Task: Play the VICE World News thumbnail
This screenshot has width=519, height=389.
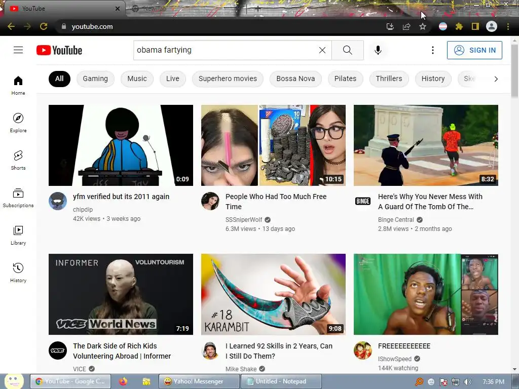Action: pyautogui.click(x=121, y=294)
